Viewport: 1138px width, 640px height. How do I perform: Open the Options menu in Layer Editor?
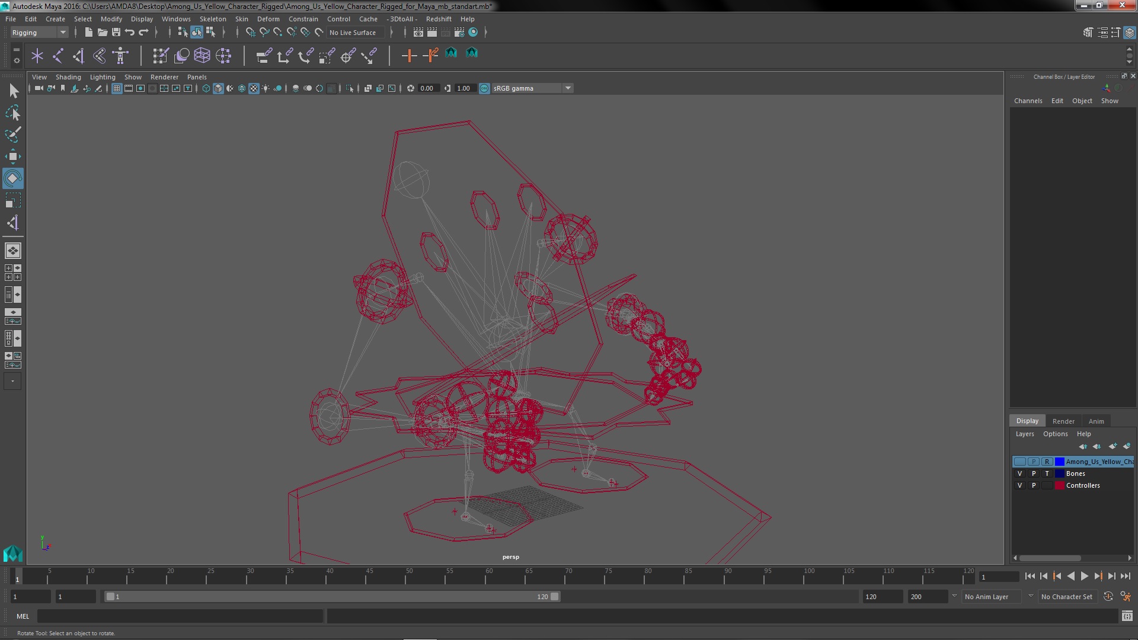pyautogui.click(x=1055, y=434)
